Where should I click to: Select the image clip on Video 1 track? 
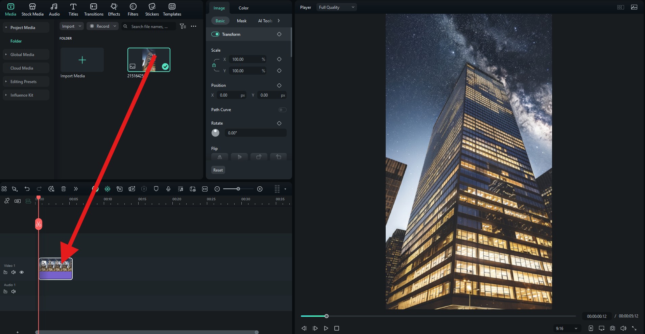[x=56, y=269]
